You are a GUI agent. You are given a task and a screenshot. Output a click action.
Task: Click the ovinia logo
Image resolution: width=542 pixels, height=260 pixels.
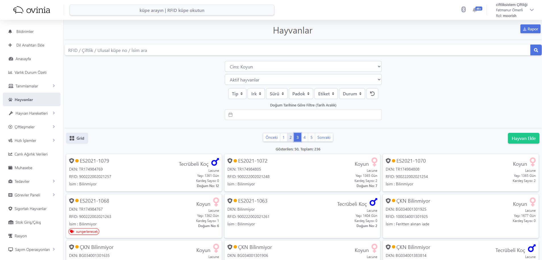tap(32, 10)
